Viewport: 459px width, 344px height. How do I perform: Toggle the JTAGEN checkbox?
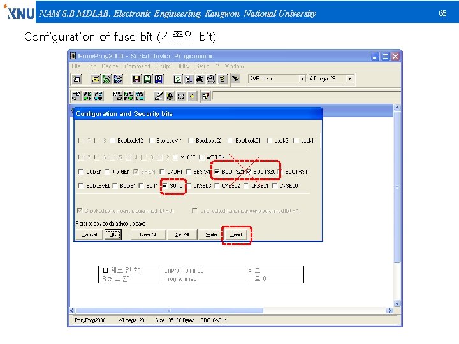[107, 172]
